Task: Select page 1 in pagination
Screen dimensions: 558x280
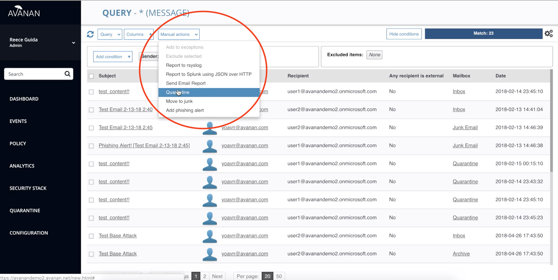Action: (196, 276)
